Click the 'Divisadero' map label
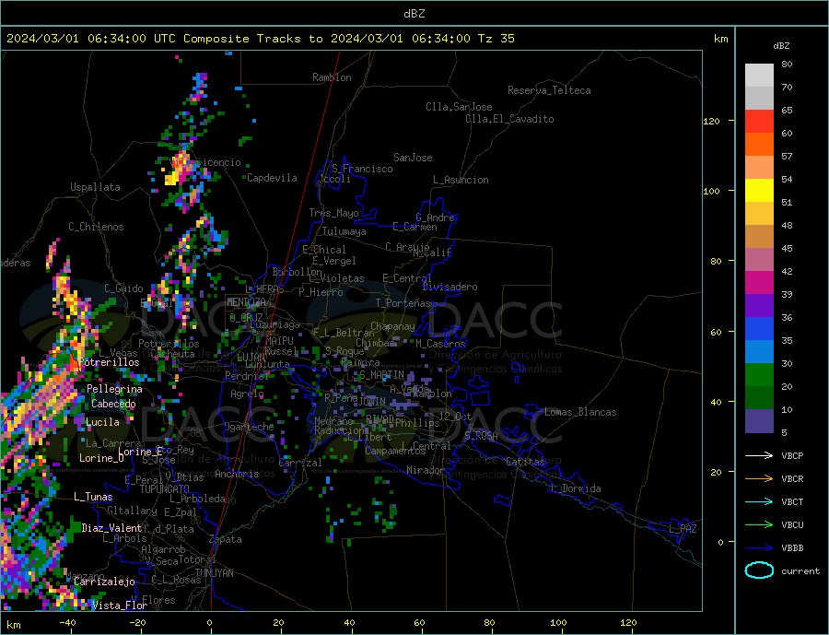The height and width of the screenshot is (635, 829). coord(450,287)
